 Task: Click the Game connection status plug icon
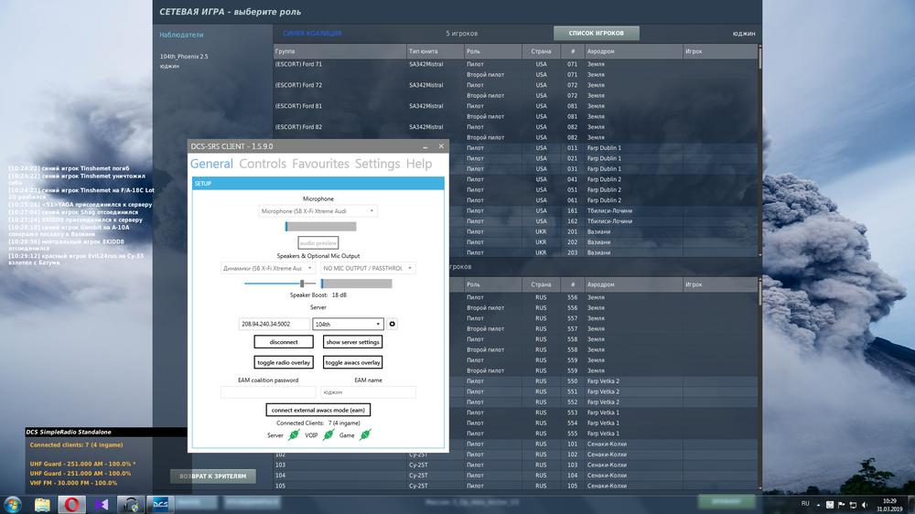click(365, 434)
